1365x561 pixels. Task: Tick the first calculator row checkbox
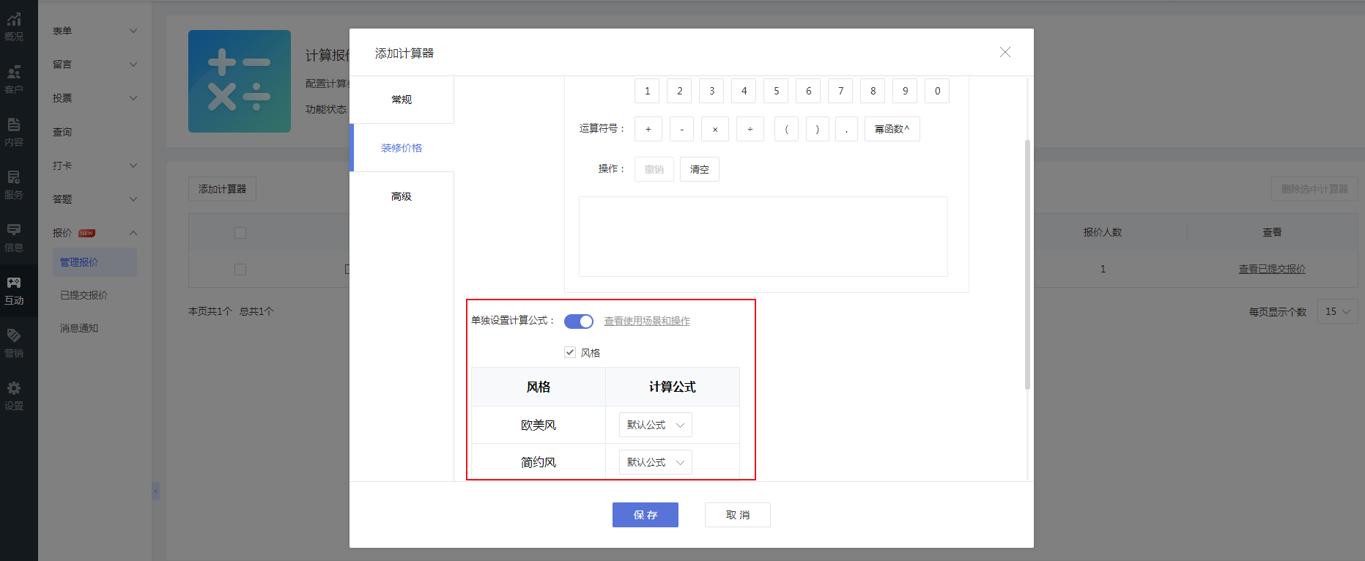pyautogui.click(x=240, y=270)
